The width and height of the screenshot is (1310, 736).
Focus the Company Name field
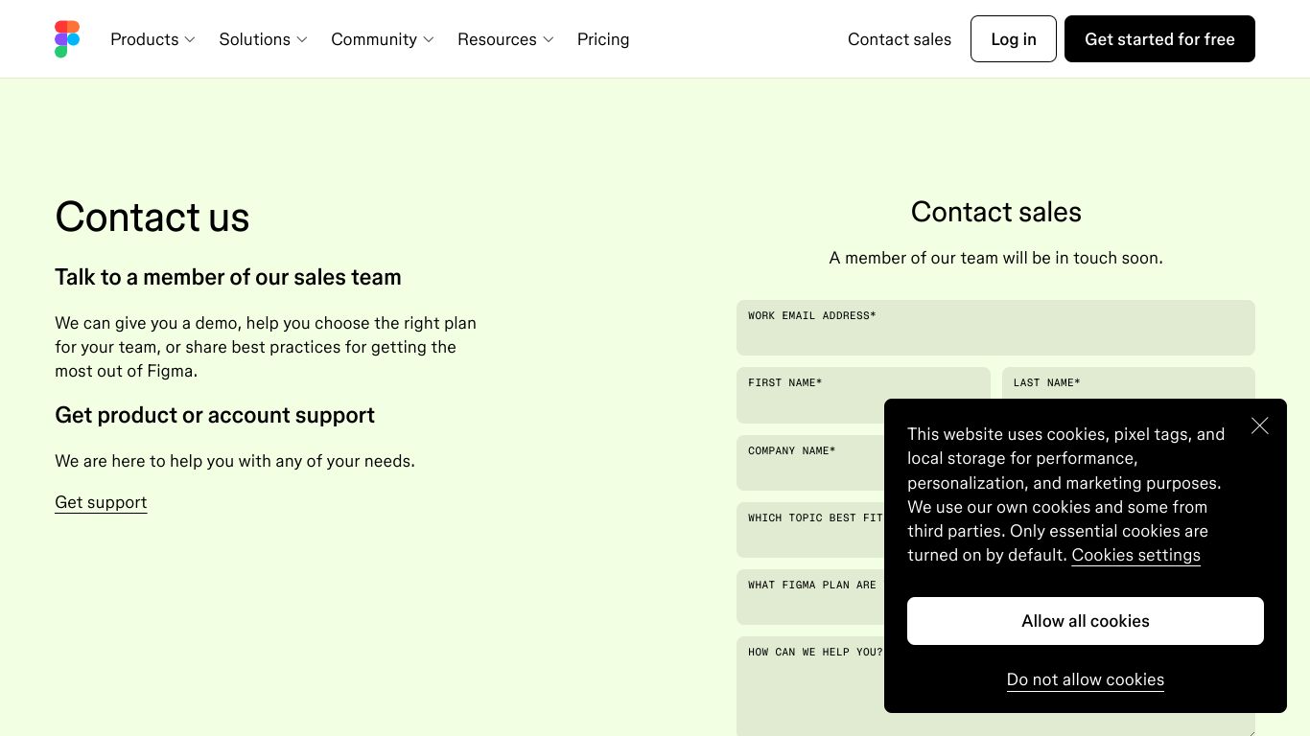[x=810, y=463]
